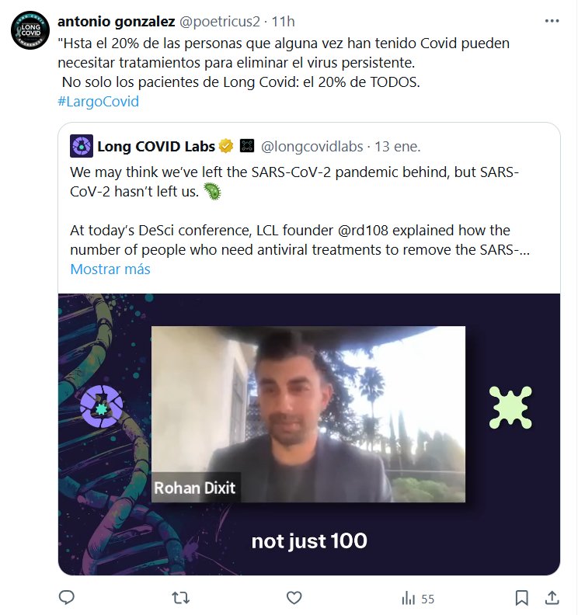Play the Rohan Dixit video thumbnail
578x615 pixels.
pyautogui.click(x=308, y=434)
